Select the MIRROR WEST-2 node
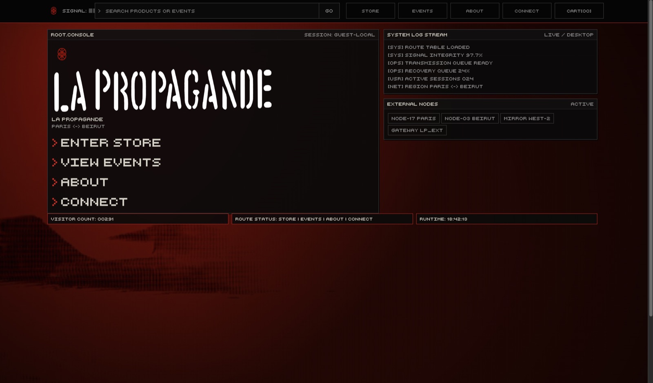The width and height of the screenshot is (653, 383). 527,118
